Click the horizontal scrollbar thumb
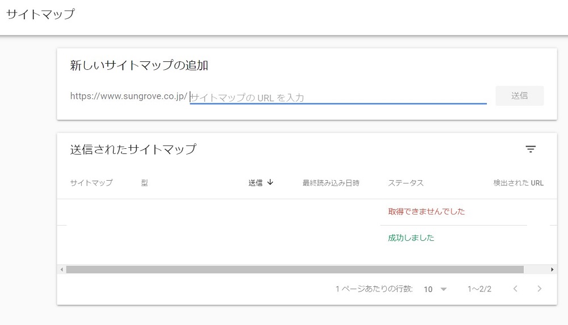Screen dimensions: 568x325 (294, 269)
